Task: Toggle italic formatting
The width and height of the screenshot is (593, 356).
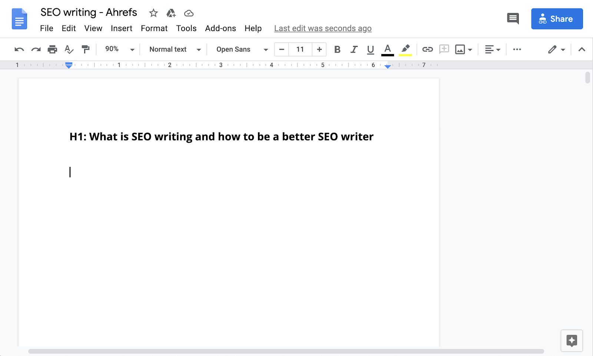Action: point(354,49)
